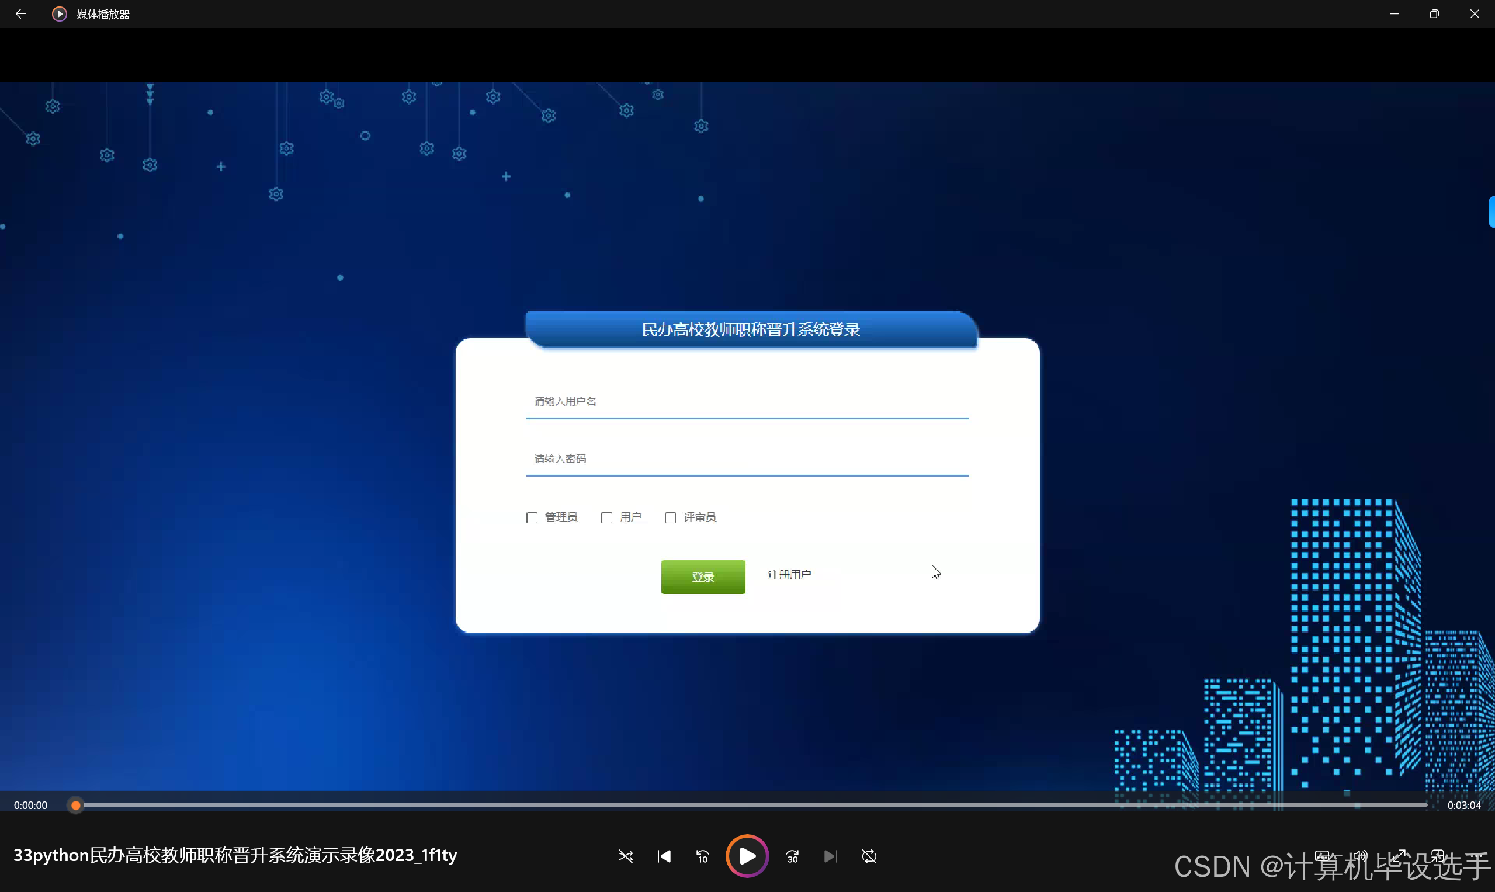Skip back 10 seconds
This screenshot has height=892, width=1495.
703,856
